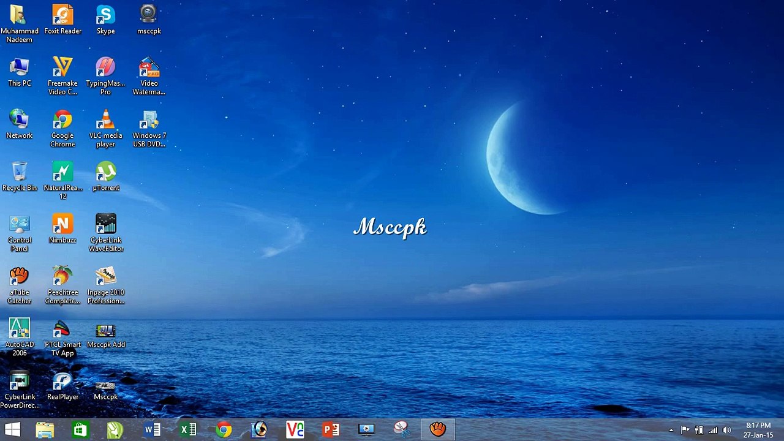
Task: Select the PTCL Smart TV App shortcut
Action: point(62,337)
